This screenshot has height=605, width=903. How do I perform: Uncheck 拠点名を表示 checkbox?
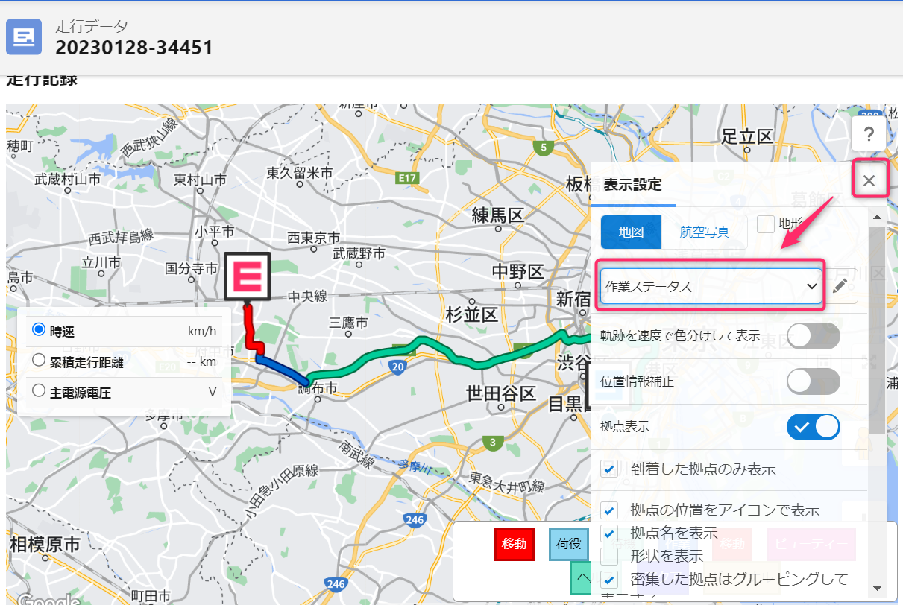pyautogui.click(x=609, y=533)
